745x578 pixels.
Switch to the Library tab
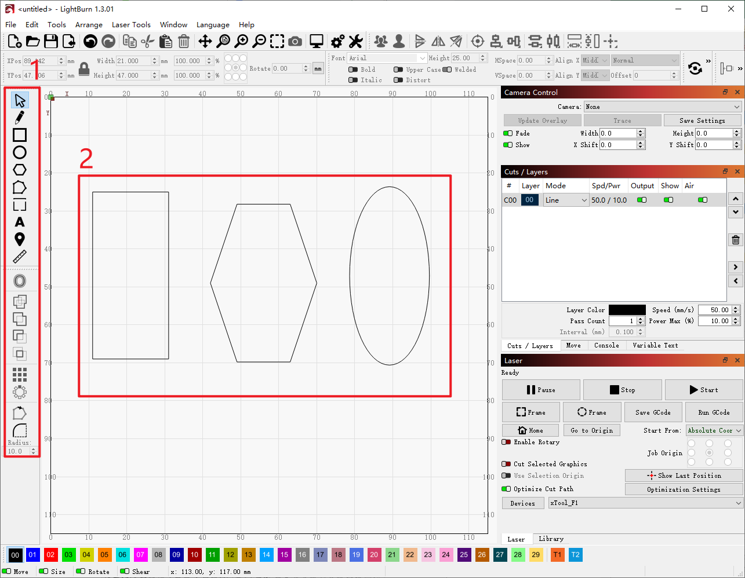pyautogui.click(x=551, y=539)
